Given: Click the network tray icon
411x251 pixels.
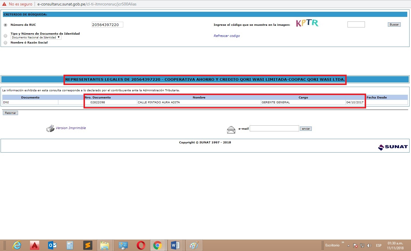Looking at the screenshot, I should coord(362,246).
